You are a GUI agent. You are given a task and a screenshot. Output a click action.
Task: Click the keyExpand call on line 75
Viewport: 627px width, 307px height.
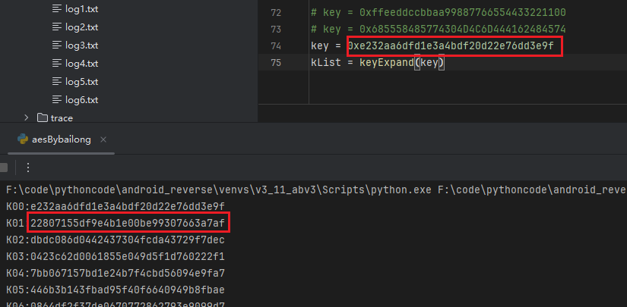380,63
